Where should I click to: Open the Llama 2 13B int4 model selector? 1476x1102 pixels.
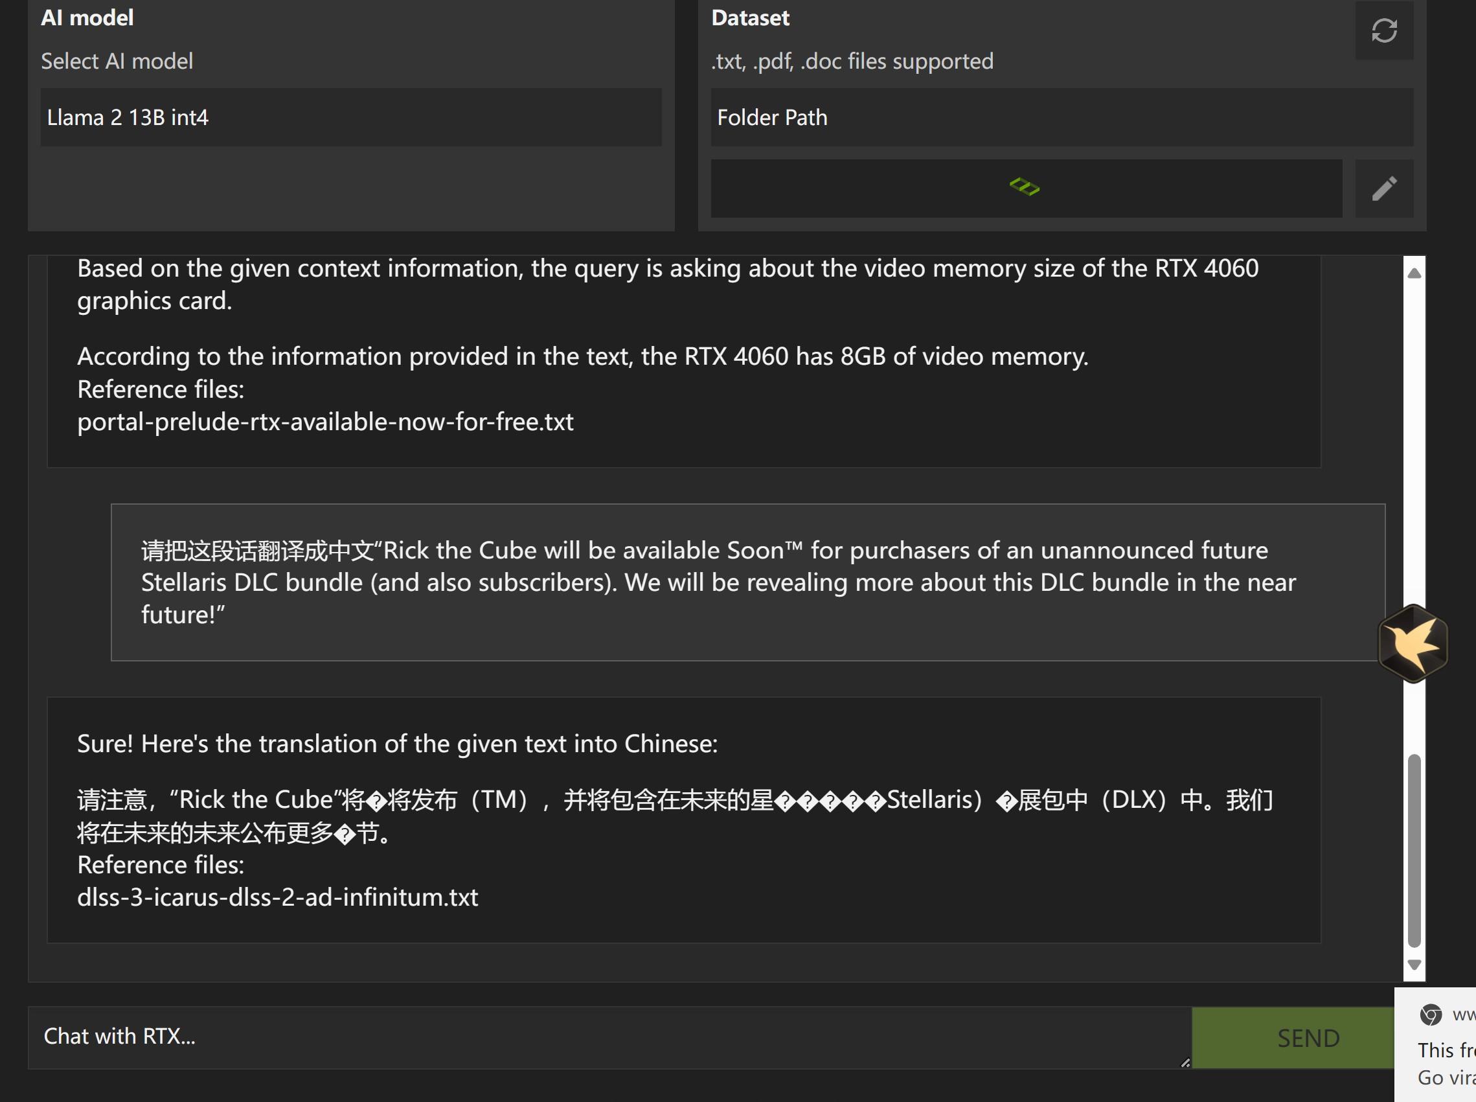(351, 117)
